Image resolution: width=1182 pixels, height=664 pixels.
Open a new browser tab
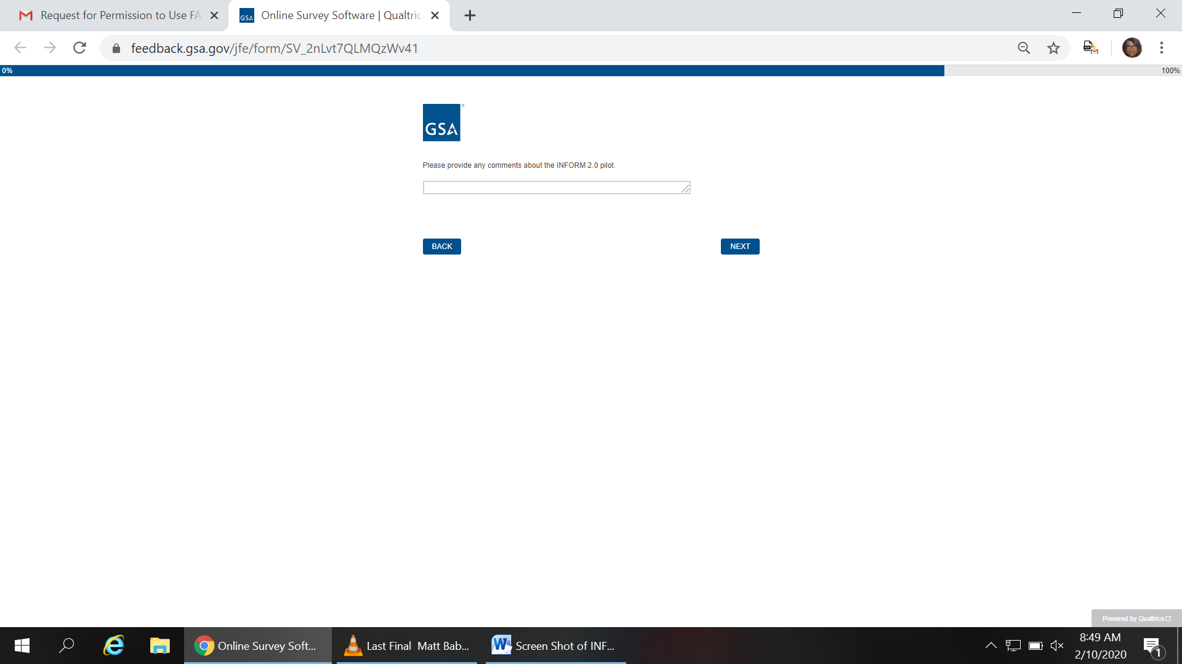click(x=470, y=15)
